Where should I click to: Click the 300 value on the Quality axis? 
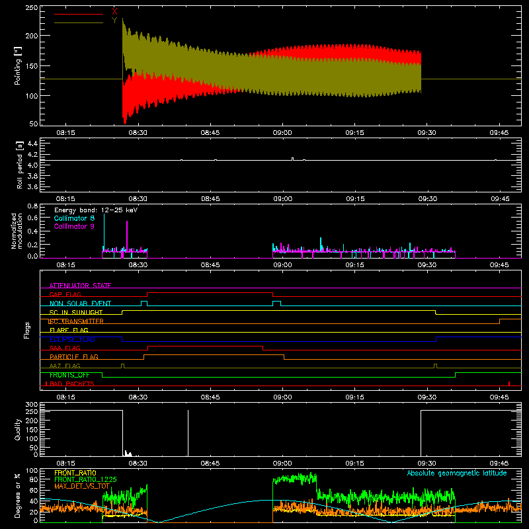click(x=32, y=405)
